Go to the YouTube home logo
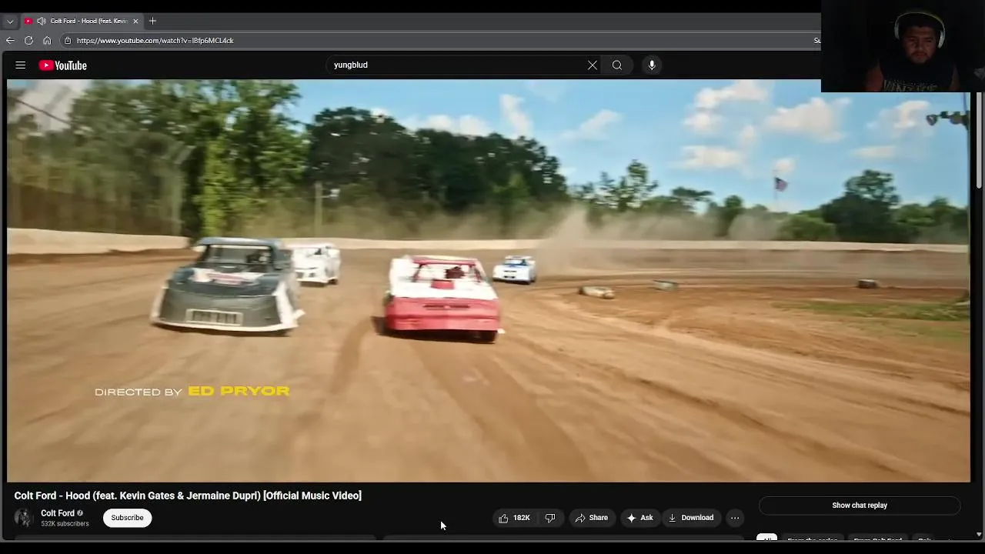 coord(63,65)
